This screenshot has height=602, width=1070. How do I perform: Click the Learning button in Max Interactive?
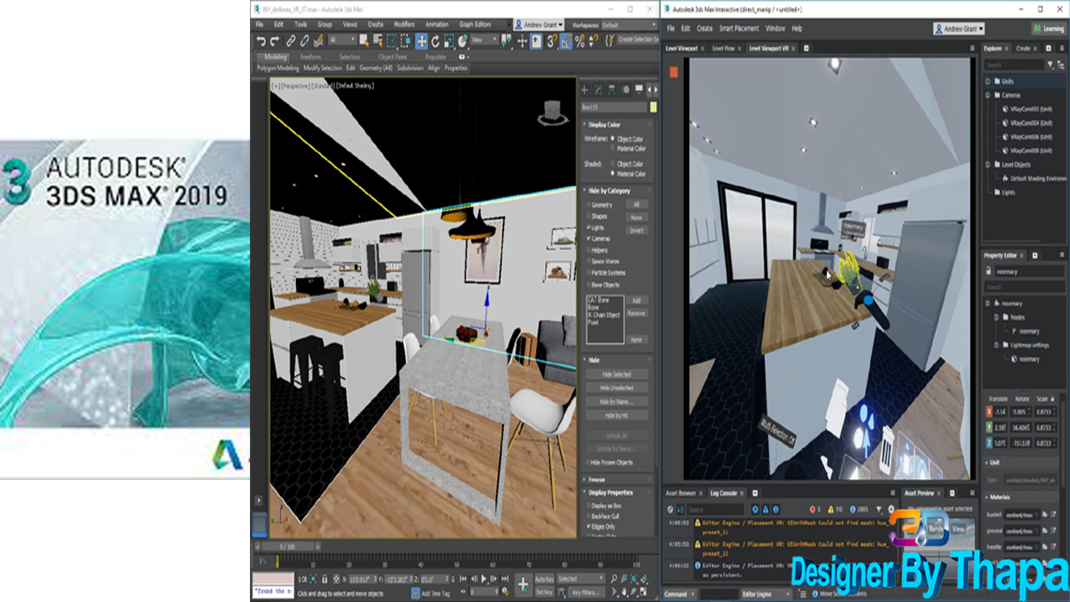[x=1048, y=28]
